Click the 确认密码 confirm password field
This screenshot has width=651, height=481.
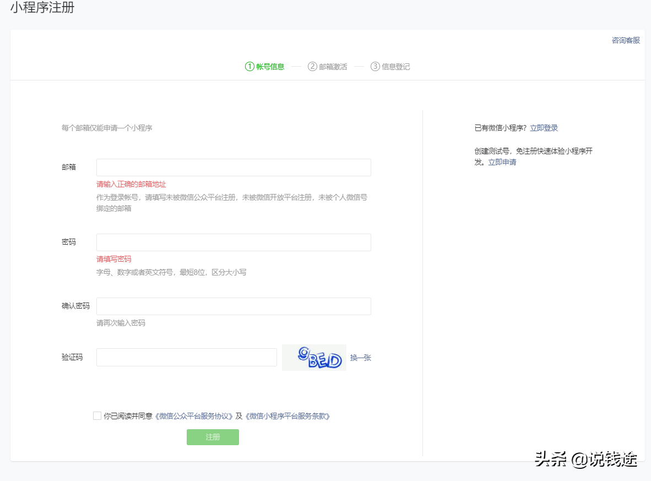[234, 306]
